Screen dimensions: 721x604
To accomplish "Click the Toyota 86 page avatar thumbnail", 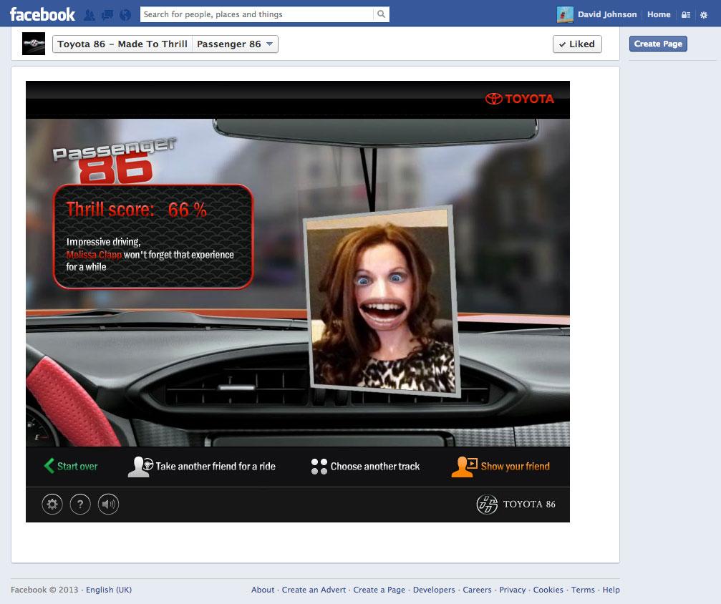I will click(34, 44).
